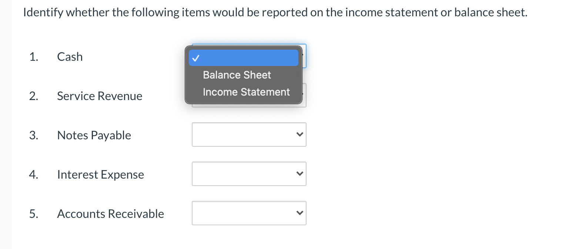Open the Accounts Receivable dropdown
Image resolution: width=579 pixels, height=249 pixels.
click(249, 213)
